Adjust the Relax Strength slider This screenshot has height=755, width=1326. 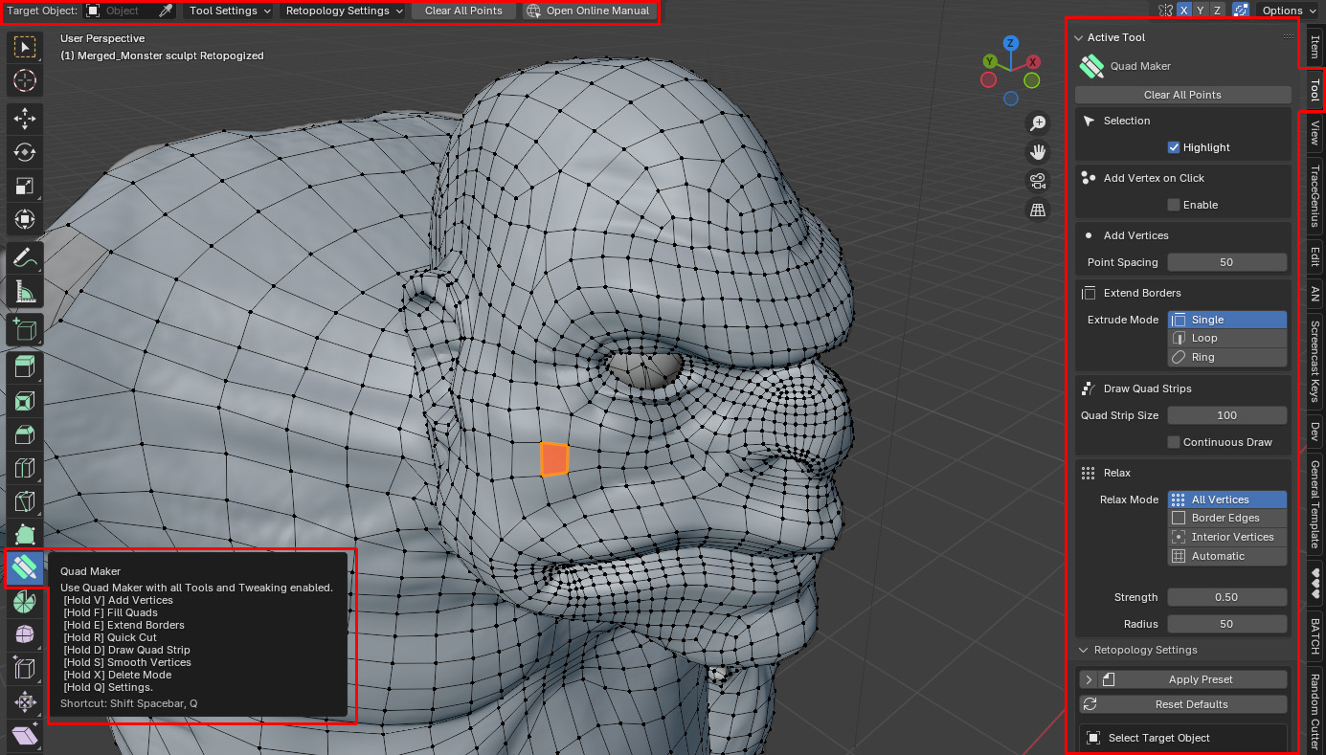click(x=1226, y=597)
